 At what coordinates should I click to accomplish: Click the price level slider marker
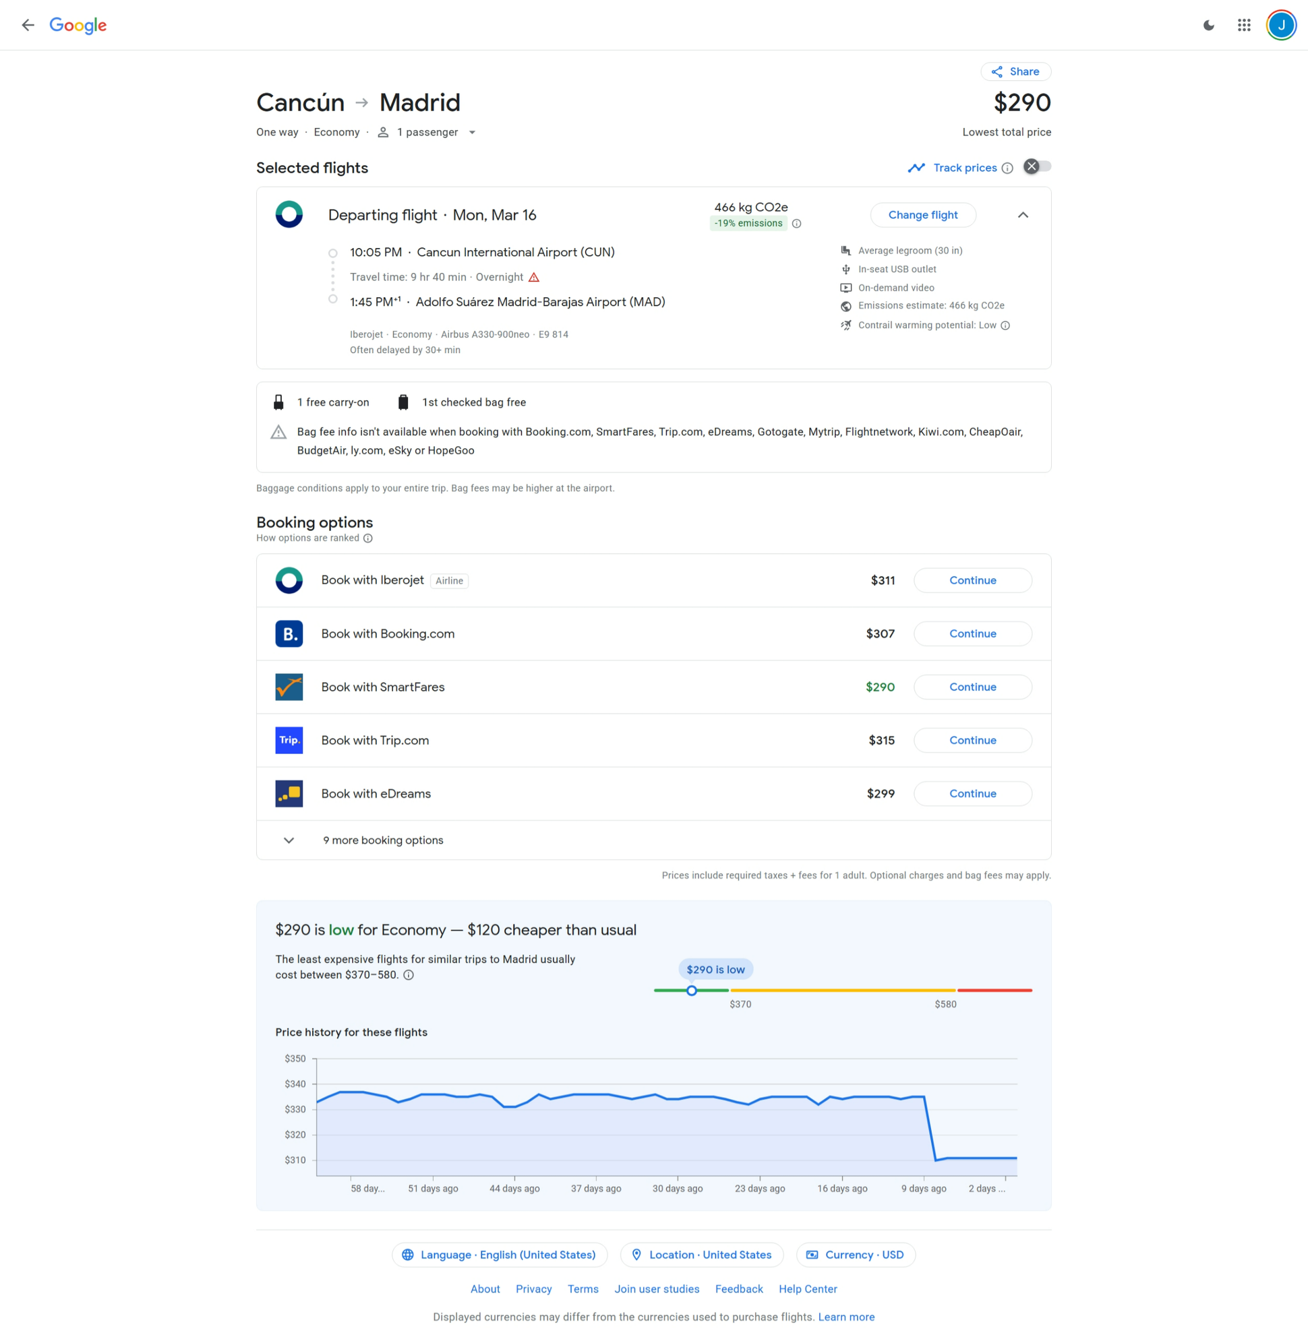coord(692,991)
